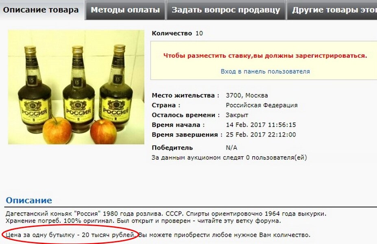Click the Российская Федерация country value
377x244 pixels.
pyautogui.click(x=262, y=105)
